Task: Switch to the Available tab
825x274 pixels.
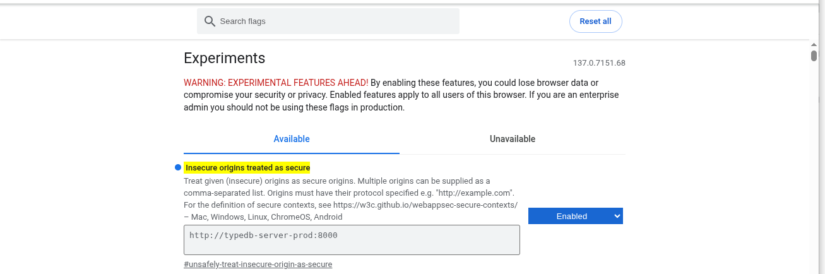Action: [292, 139]
